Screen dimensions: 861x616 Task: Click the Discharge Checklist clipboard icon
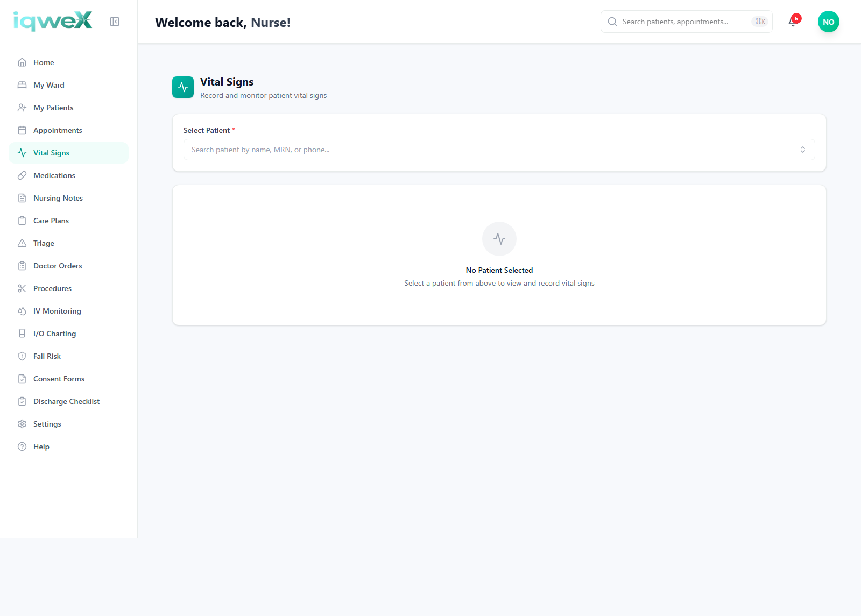22,401
